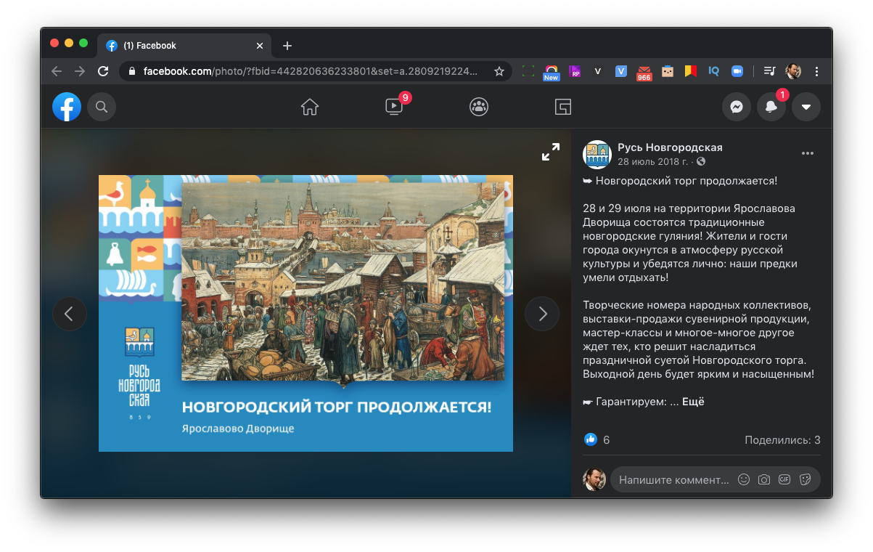Open the rainbow extension labeled New
The image size is (873, 552).
click(x=552, y=72)
